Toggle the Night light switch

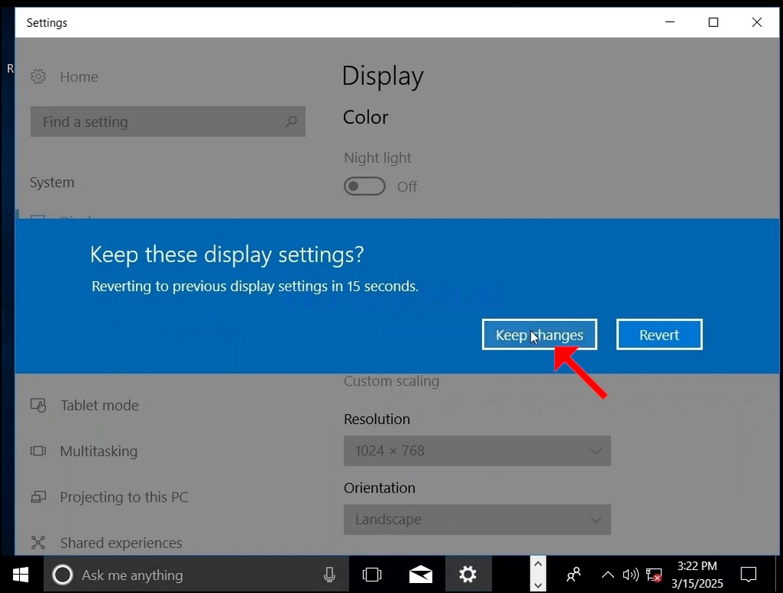pyautogui.click(x=365, y=187)
